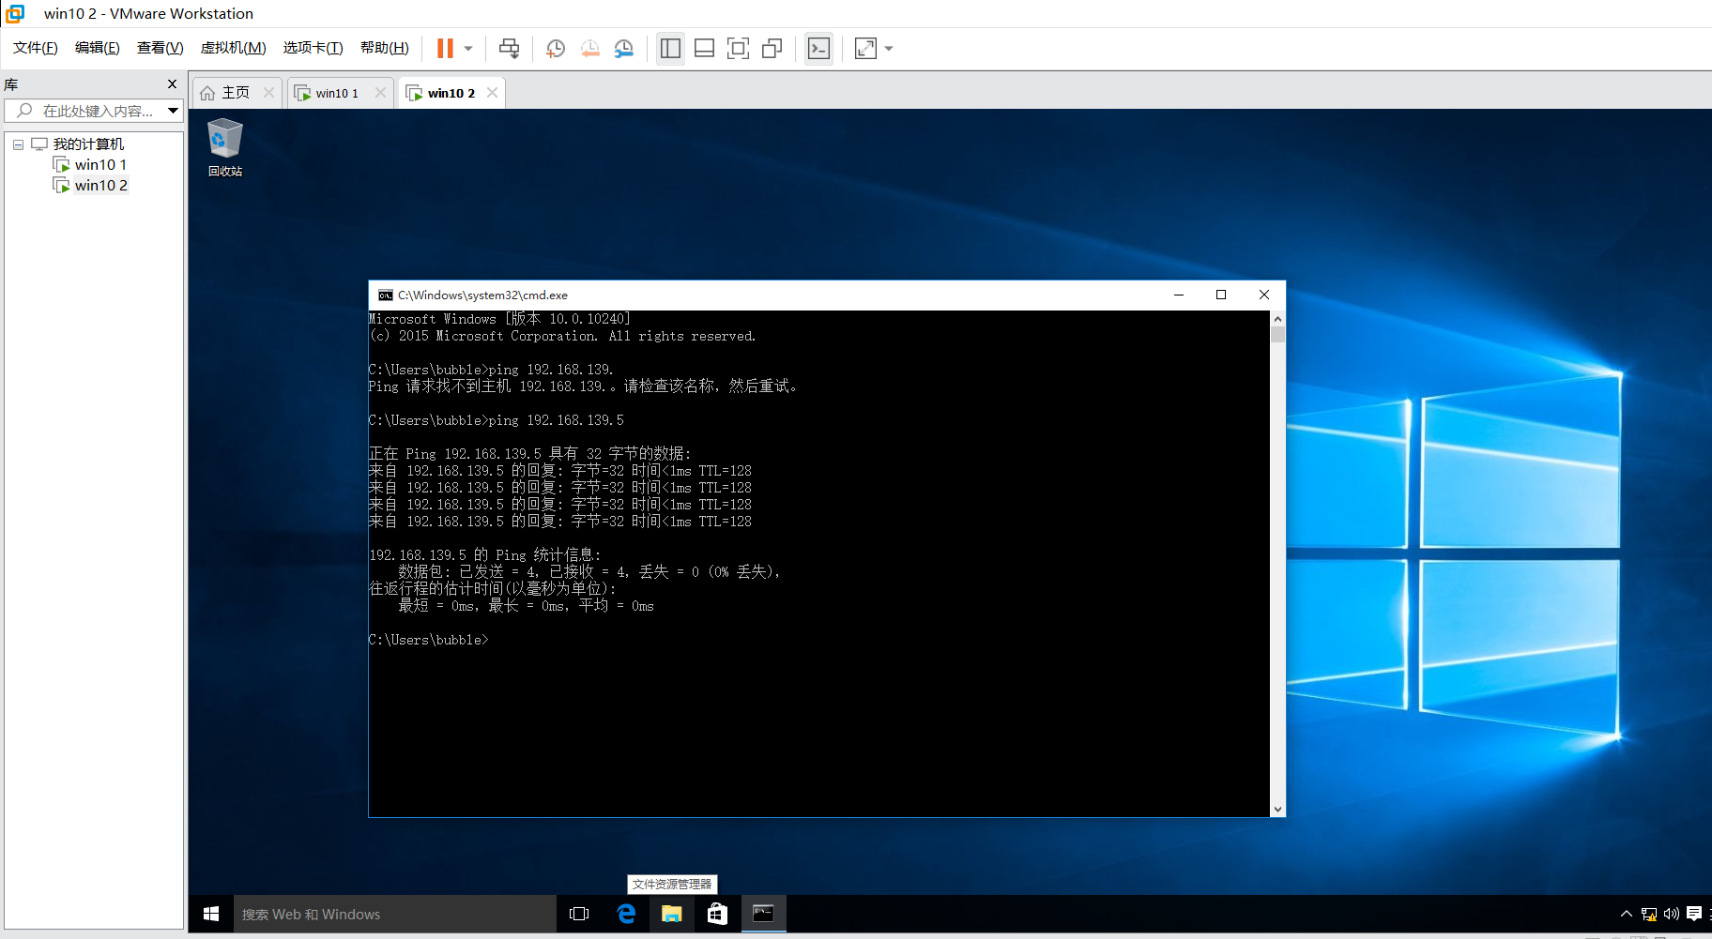Image resolution: width=1712 pixels, height=939 pixels.
Task: Close the win10 1 tab
Action: [380, 93]
